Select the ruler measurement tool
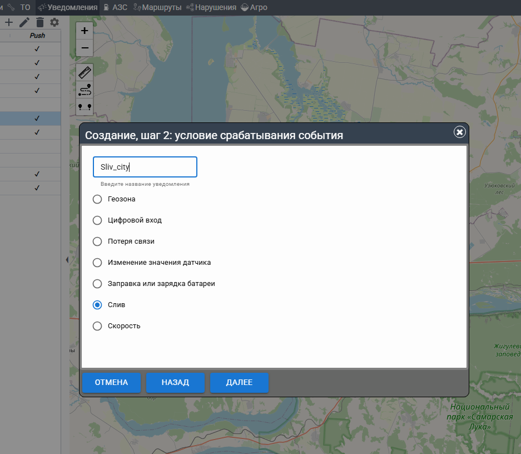521x454 pixels. (85, 72)
